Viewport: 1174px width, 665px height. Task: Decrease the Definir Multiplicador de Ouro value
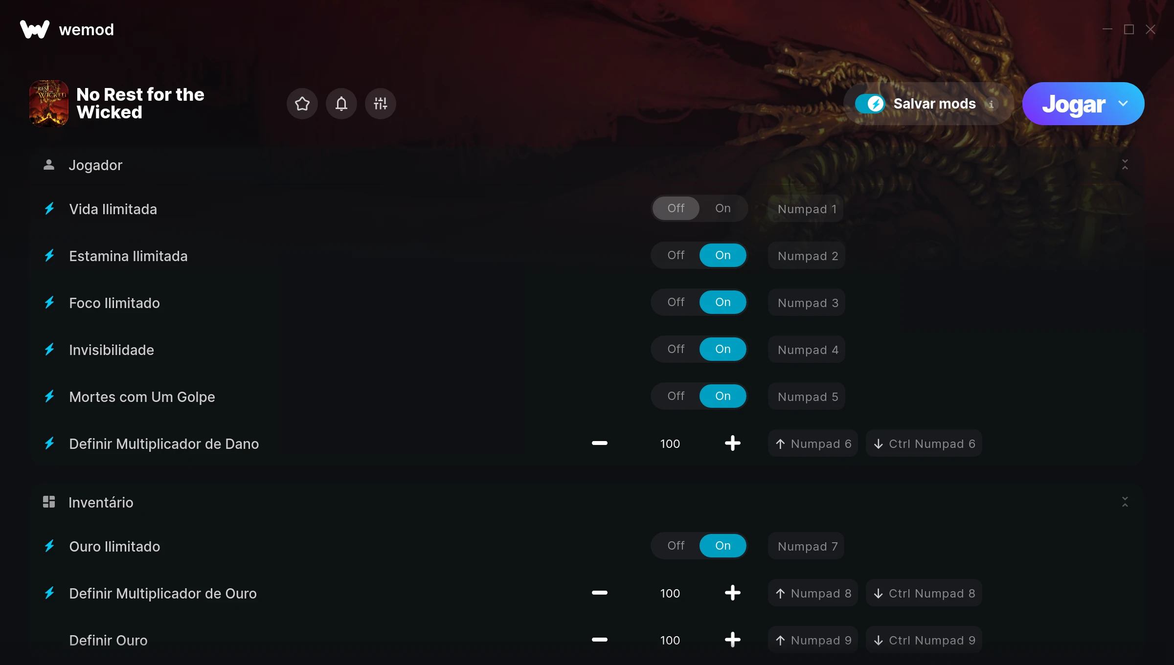(600, 593)
